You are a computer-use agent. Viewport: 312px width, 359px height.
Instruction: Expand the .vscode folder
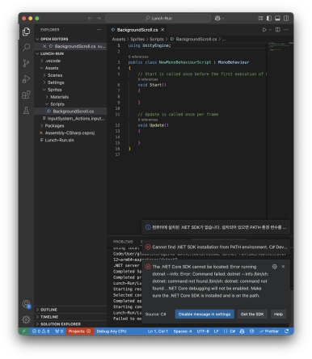click(x=53, y=61)
